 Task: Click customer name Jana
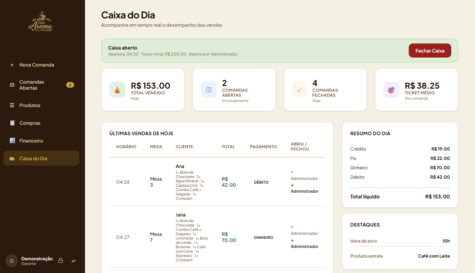click(181, 215)
